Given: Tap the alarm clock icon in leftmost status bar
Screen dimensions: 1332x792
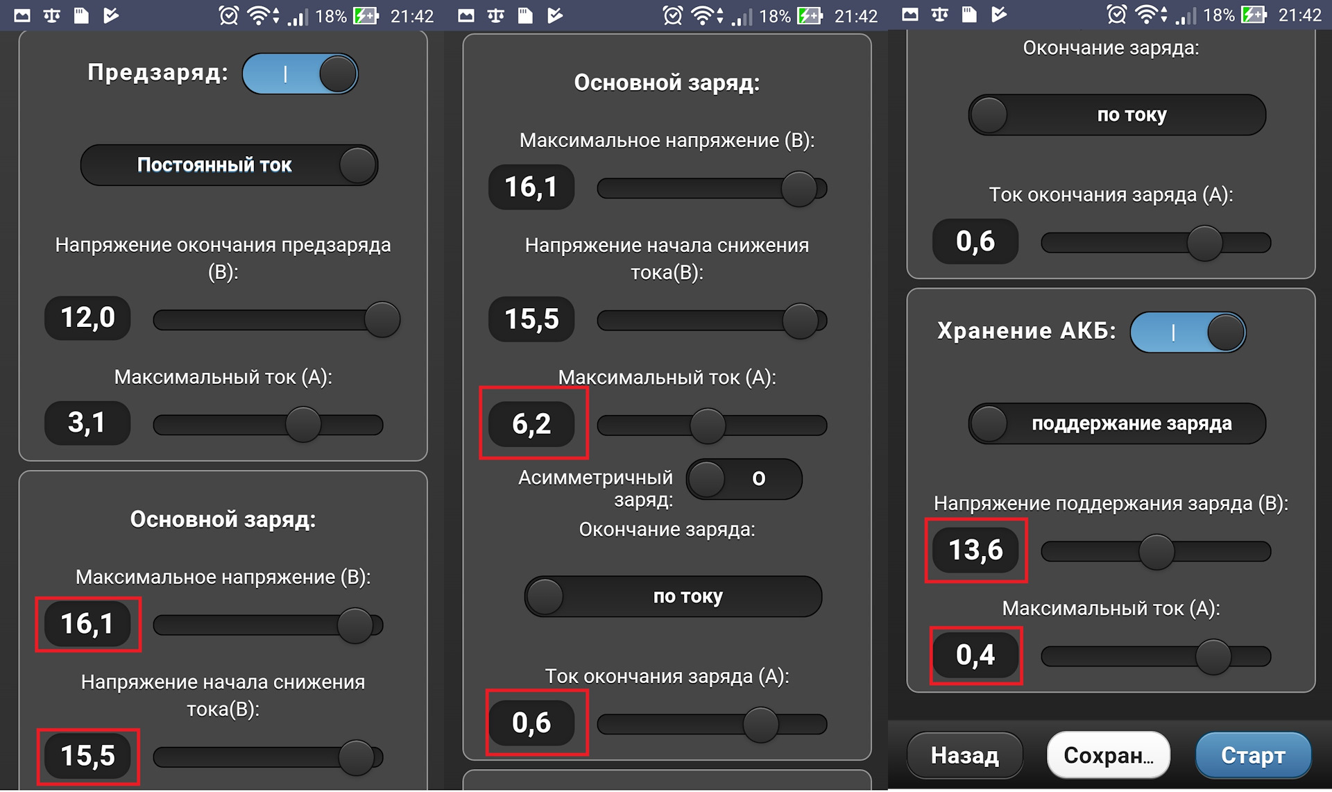Looking at the screenshot, I should tap(228, 15).
